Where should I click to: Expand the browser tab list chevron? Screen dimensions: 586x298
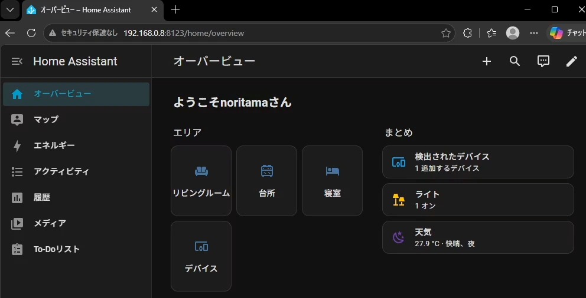click(x=9, y=9)
